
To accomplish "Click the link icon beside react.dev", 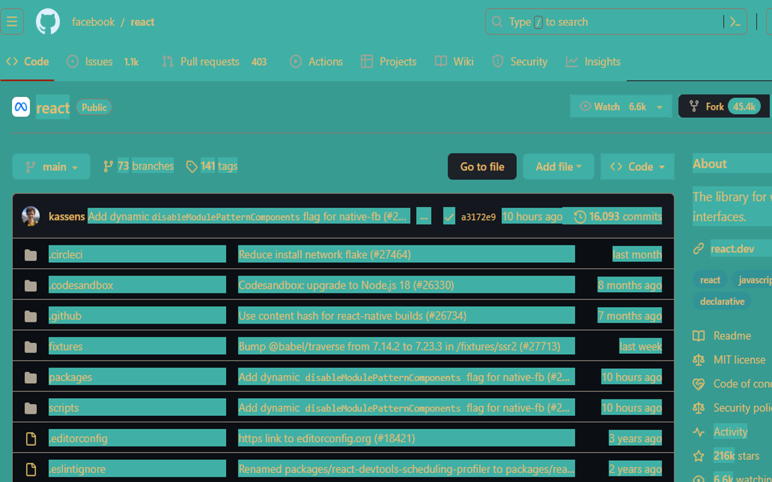I will (698, 248).
